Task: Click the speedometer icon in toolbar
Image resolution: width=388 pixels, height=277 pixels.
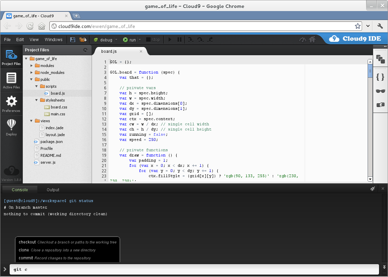Action: point(302,40)
